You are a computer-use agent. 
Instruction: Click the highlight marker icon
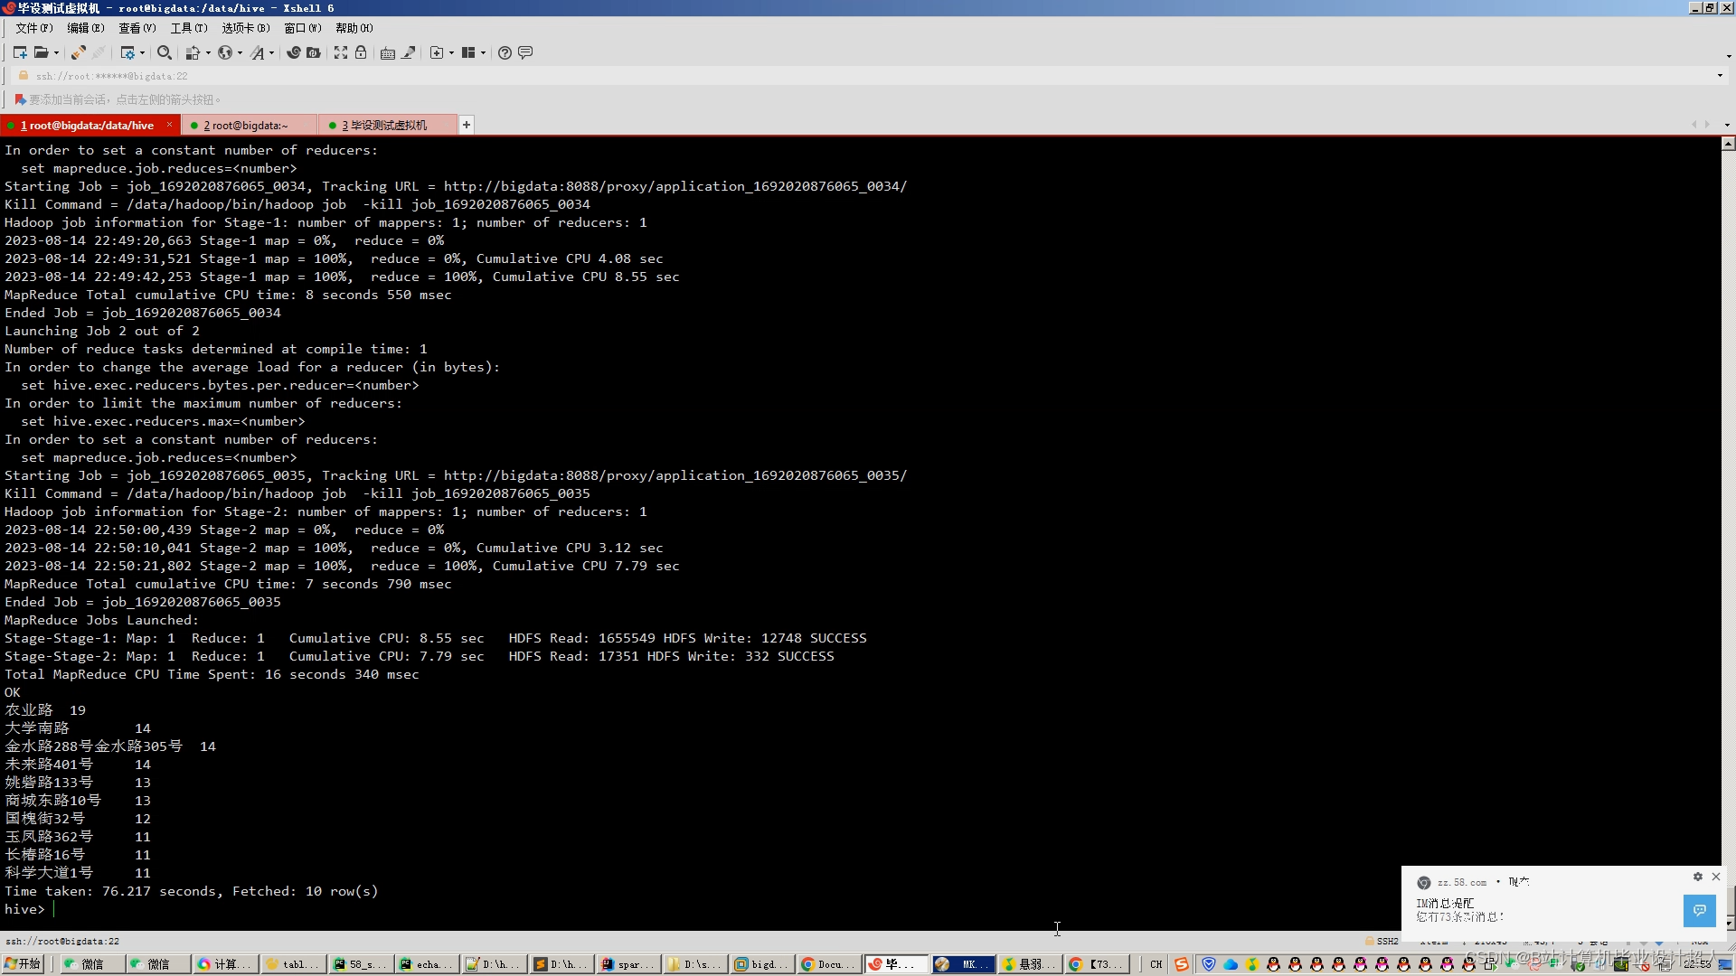point(409,52)
